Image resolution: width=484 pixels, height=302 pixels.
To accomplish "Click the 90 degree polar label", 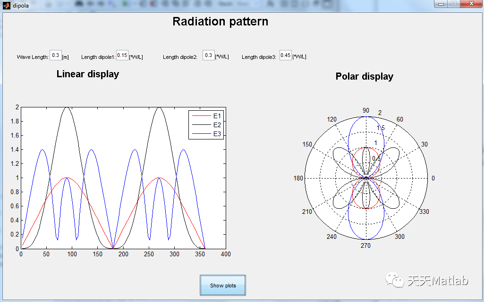I will coord(366,110).
